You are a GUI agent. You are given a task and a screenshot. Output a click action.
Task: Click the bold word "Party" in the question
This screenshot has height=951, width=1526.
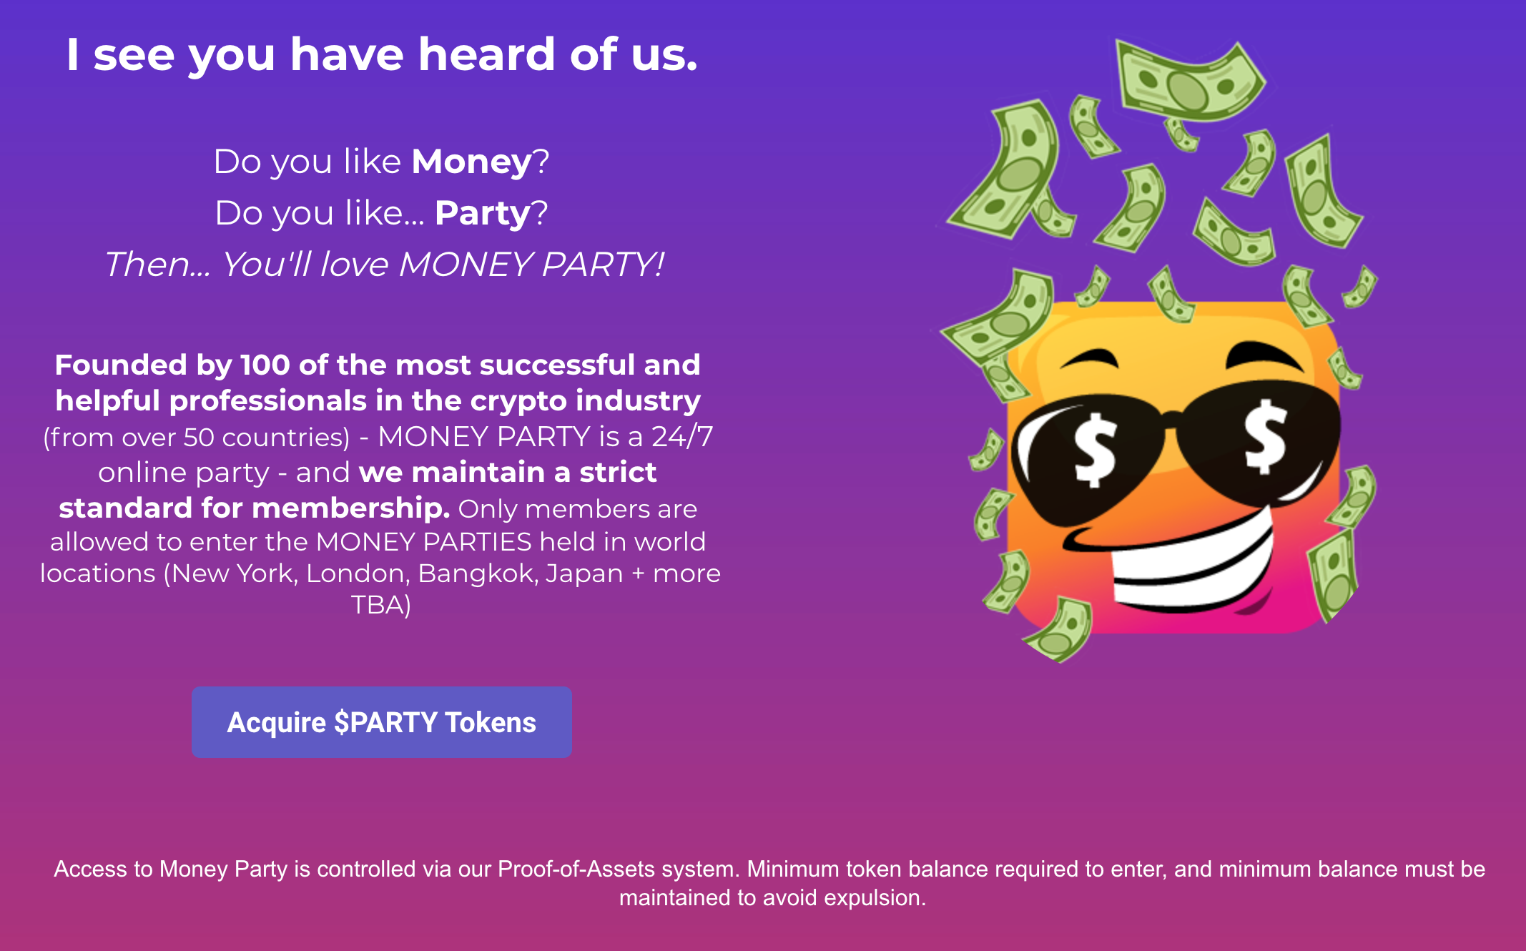click(x=483, y=213)
